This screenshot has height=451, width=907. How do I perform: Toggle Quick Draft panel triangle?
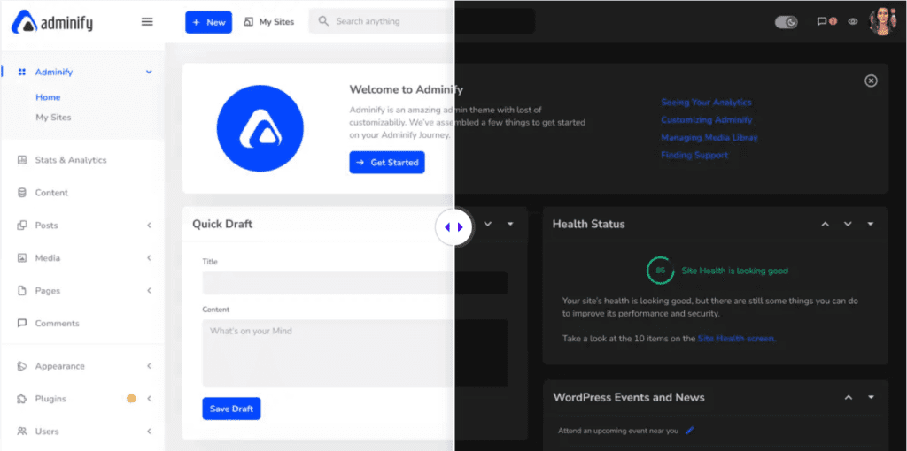[510, 224]
